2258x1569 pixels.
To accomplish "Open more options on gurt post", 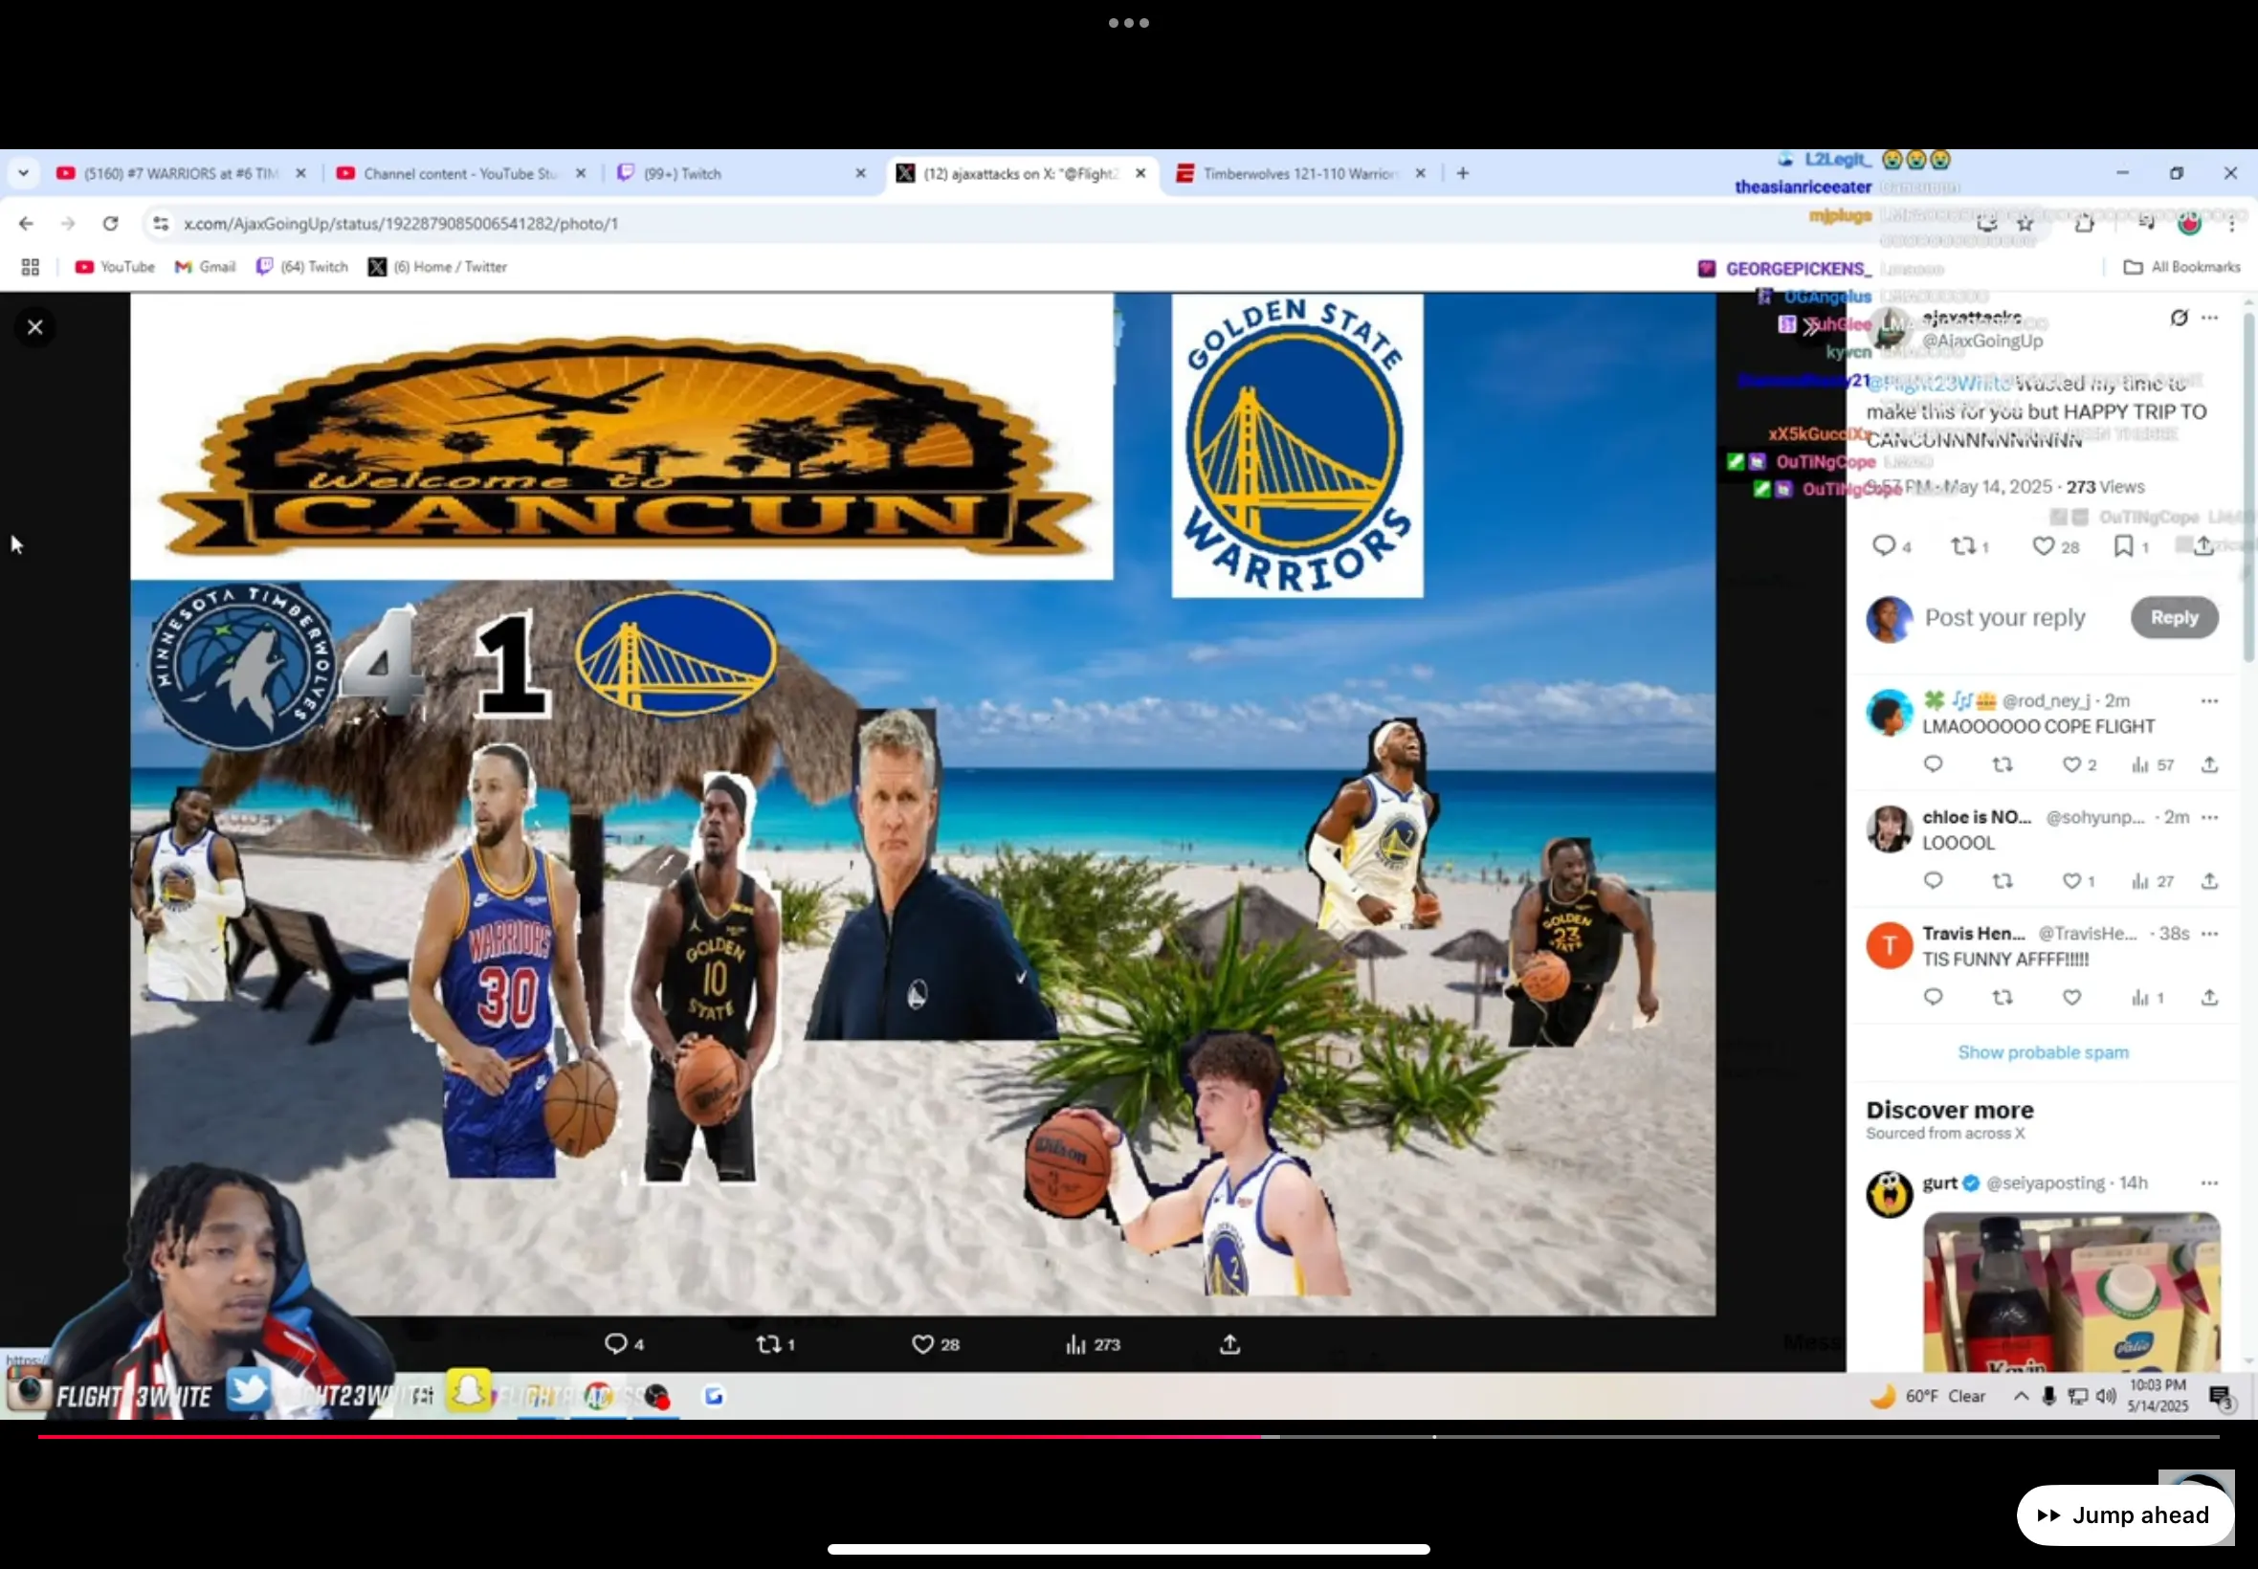I will point(2210,1183).
